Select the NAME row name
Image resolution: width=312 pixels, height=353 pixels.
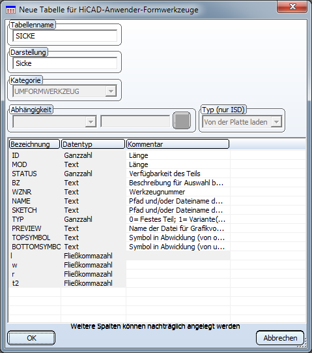click(x=21, y=201)
